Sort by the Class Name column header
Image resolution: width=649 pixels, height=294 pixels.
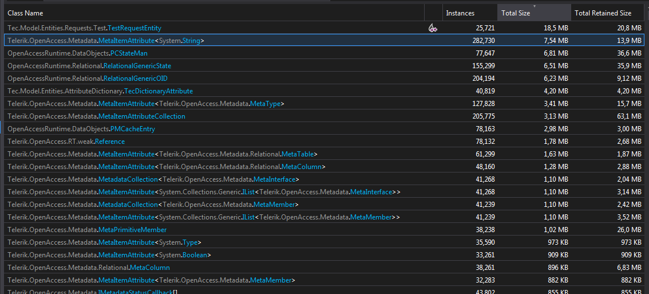coord(25,13)
